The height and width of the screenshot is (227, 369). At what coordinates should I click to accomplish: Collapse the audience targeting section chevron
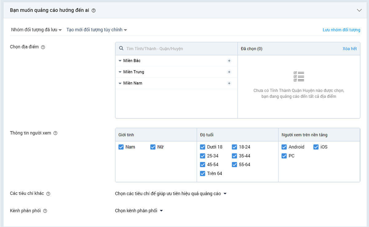tap(359, 10)
